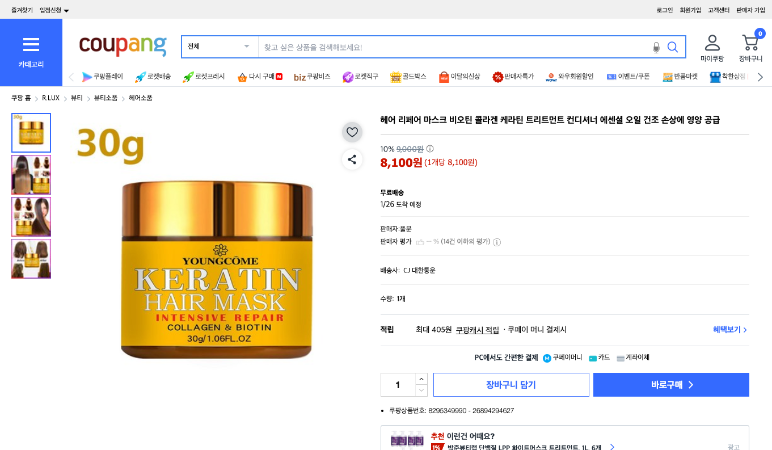Select the second product thumbnail
The height and width of the screenshot is (450, 772).
(31, 174)
